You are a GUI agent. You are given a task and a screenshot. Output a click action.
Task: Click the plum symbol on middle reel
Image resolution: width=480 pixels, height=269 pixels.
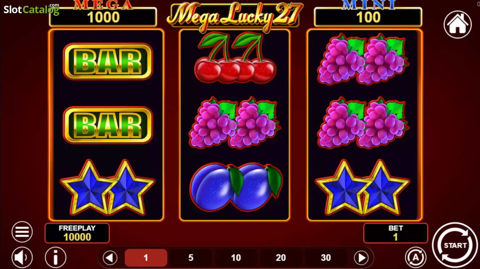236,187
